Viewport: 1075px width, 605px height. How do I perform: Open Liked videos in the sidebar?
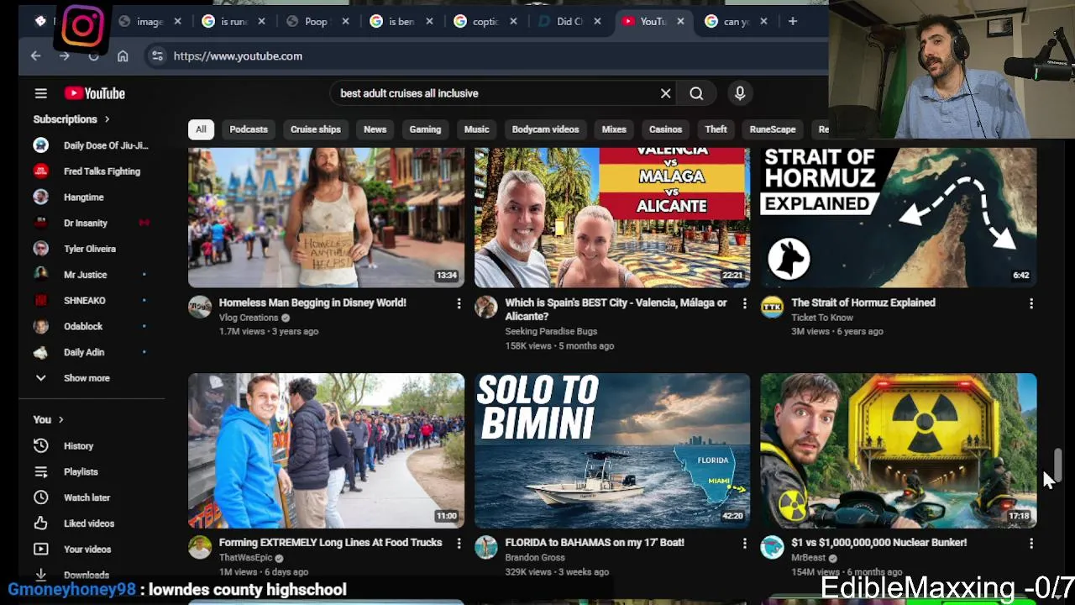pyautogui.click(x=88, y=523)
